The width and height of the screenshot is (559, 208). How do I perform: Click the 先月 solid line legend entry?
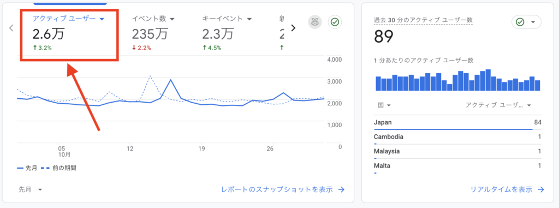point(27,168)
